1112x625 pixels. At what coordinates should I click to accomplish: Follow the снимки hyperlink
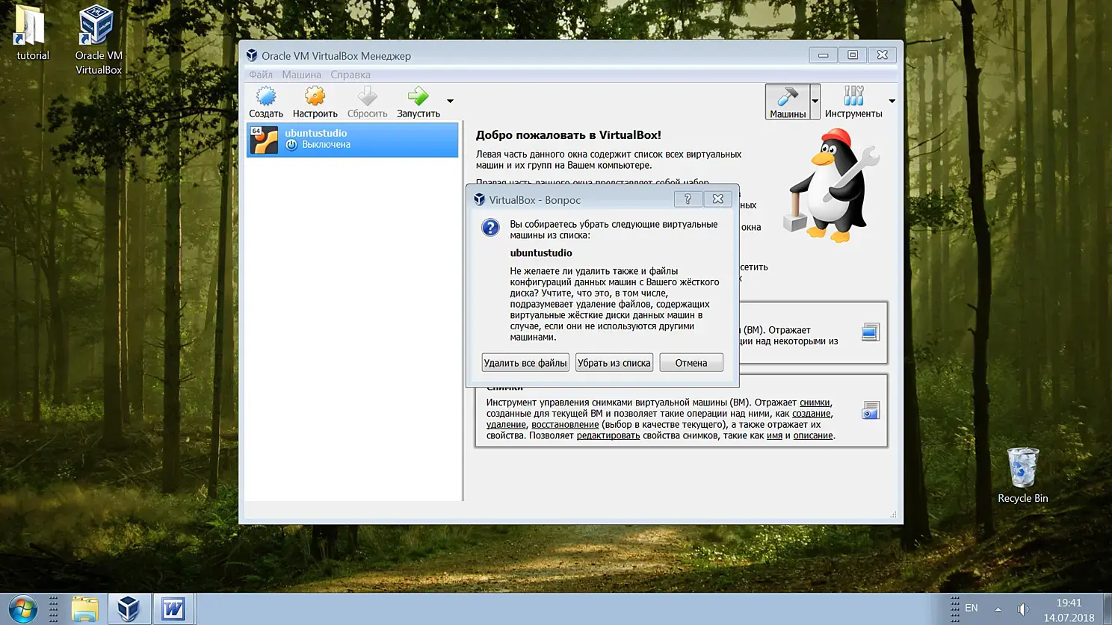[815, 402]
